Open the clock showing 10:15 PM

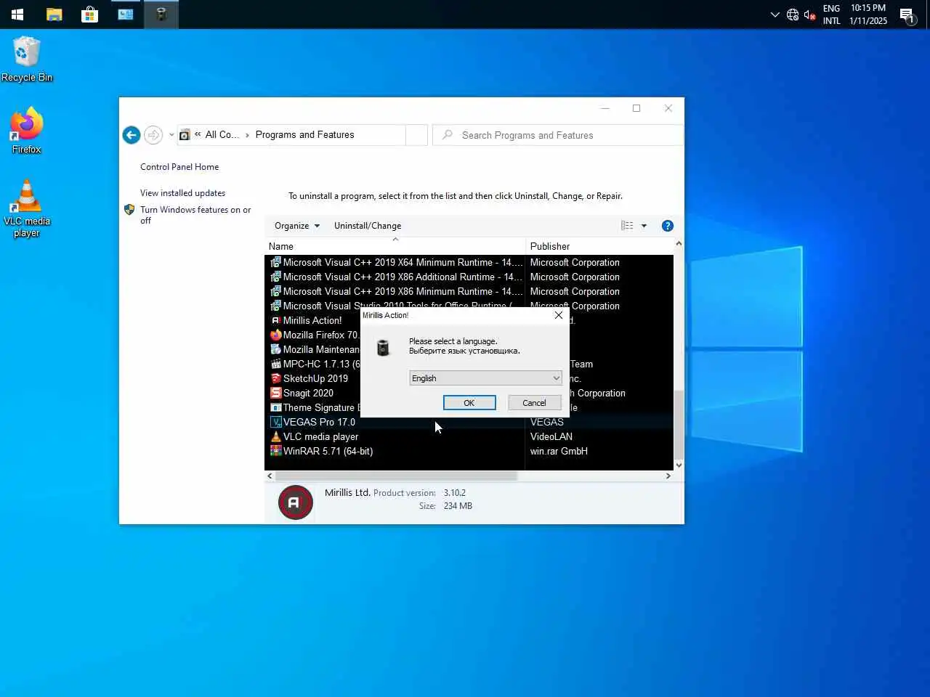pyautogui.click(x=868, y=15)
